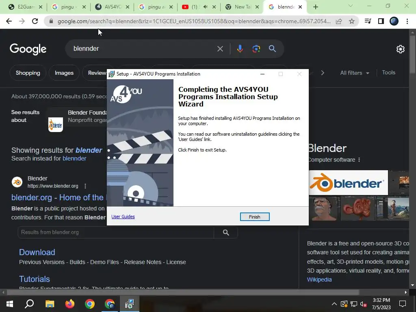Click the Google search text field
The image size is (416, 312).
[143, 49]
